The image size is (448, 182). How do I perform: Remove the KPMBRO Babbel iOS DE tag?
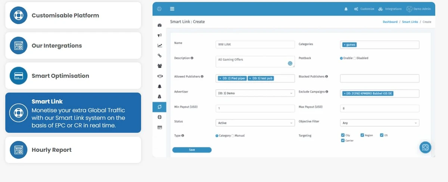click(x=345, y=93)
